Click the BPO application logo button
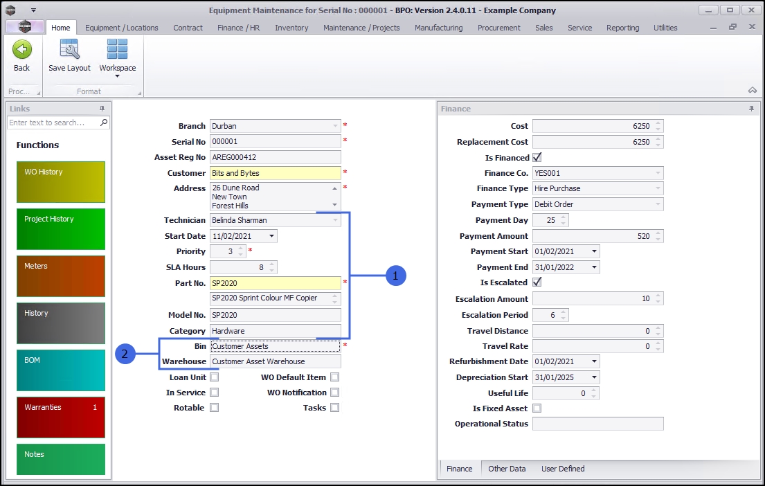 (x=24, y=28)
